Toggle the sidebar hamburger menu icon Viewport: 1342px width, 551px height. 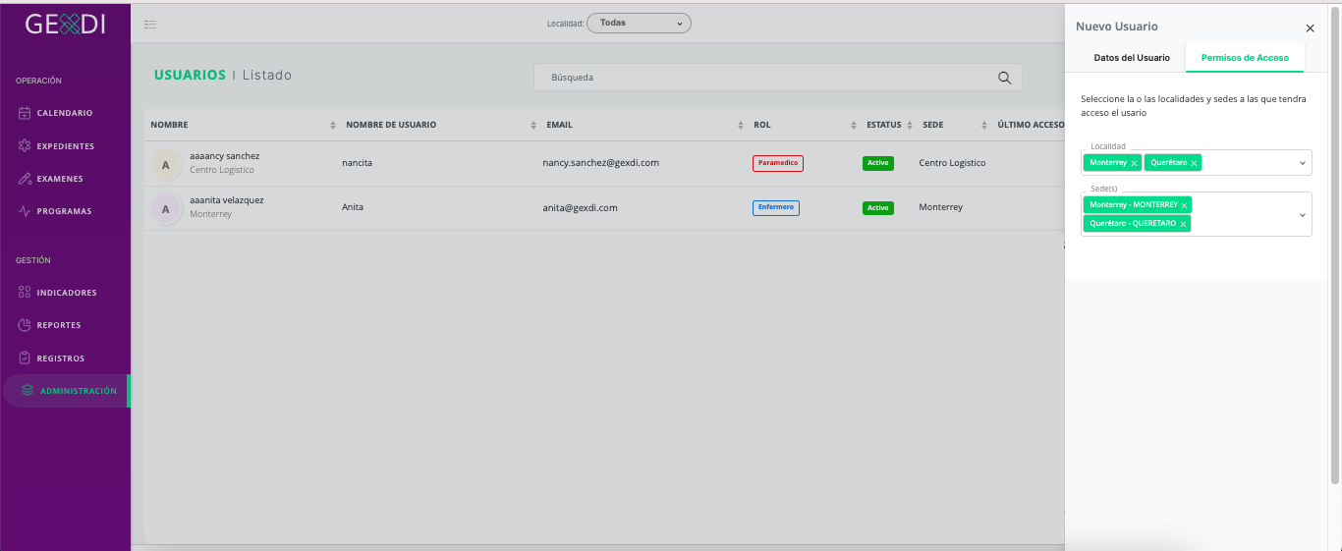point(150,24)
